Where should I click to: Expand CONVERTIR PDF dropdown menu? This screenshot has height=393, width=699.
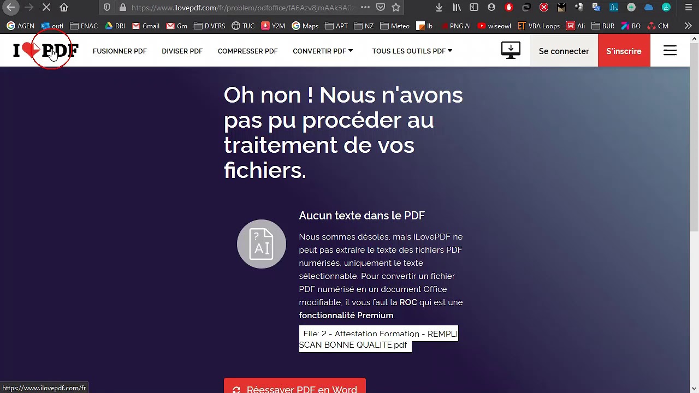coord(323,51)
